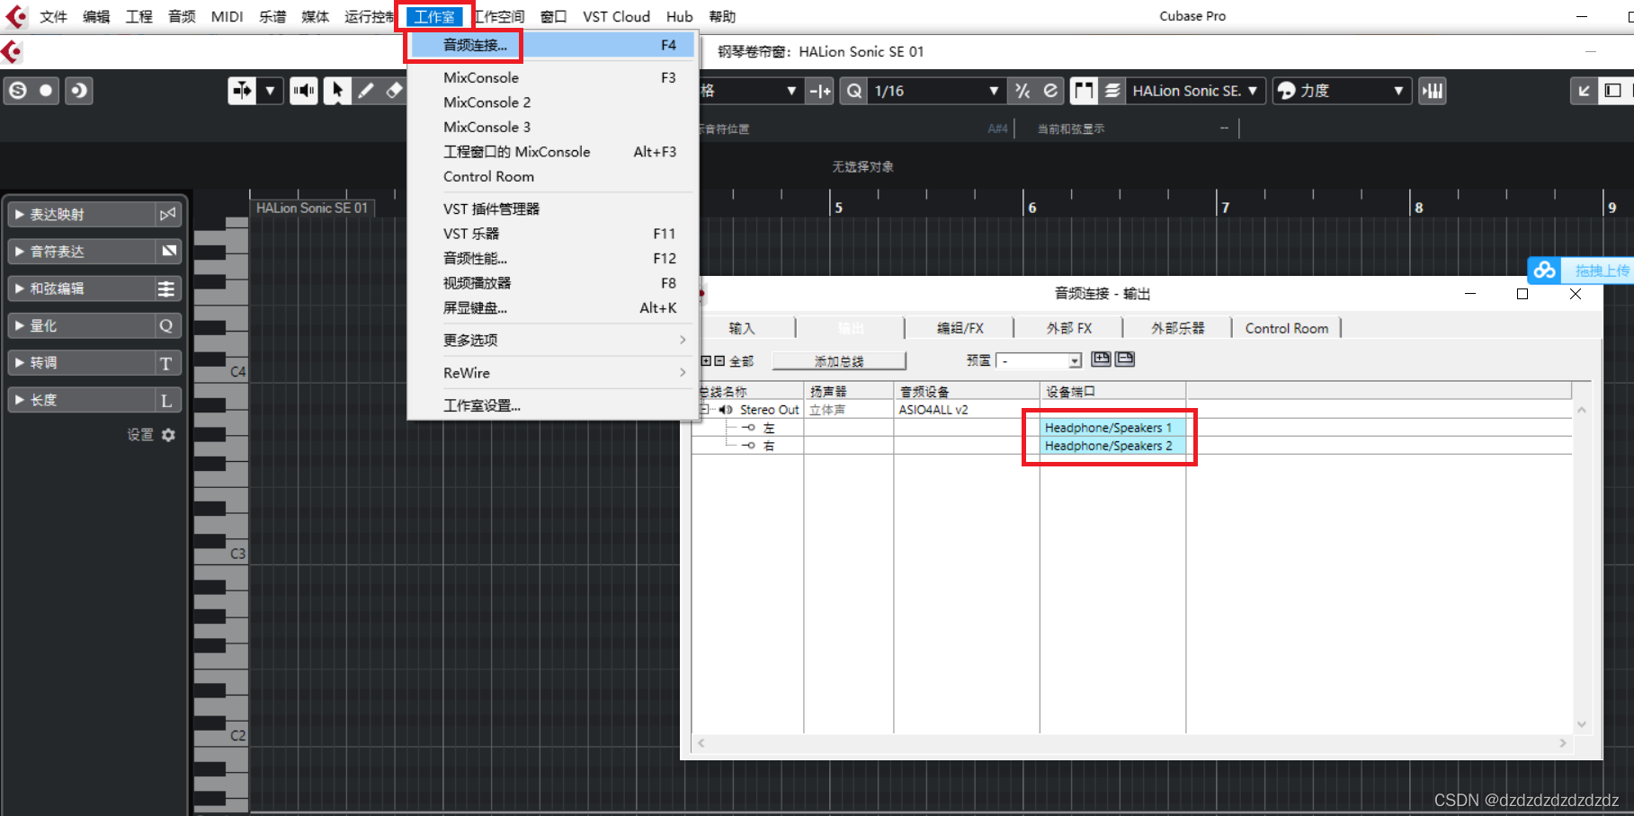This screenshot has height=816, width=1634.
Task: Toggle the retrospective record crescent button
Action: point(79,91)
